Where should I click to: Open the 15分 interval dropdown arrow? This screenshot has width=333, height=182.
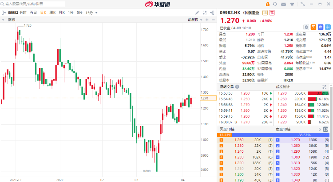[x=96, y=13]
